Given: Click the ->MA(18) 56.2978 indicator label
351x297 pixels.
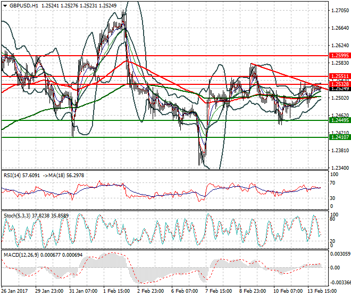Looking at the screenshot, I should pyautogui.click(x=63, y=176).
